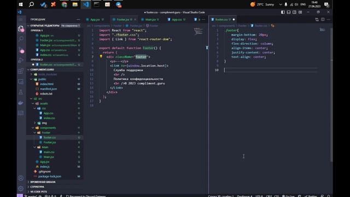Open index.html in file tree
The image size is (350, 197).
pyautogui.click(x=46, y=84)
